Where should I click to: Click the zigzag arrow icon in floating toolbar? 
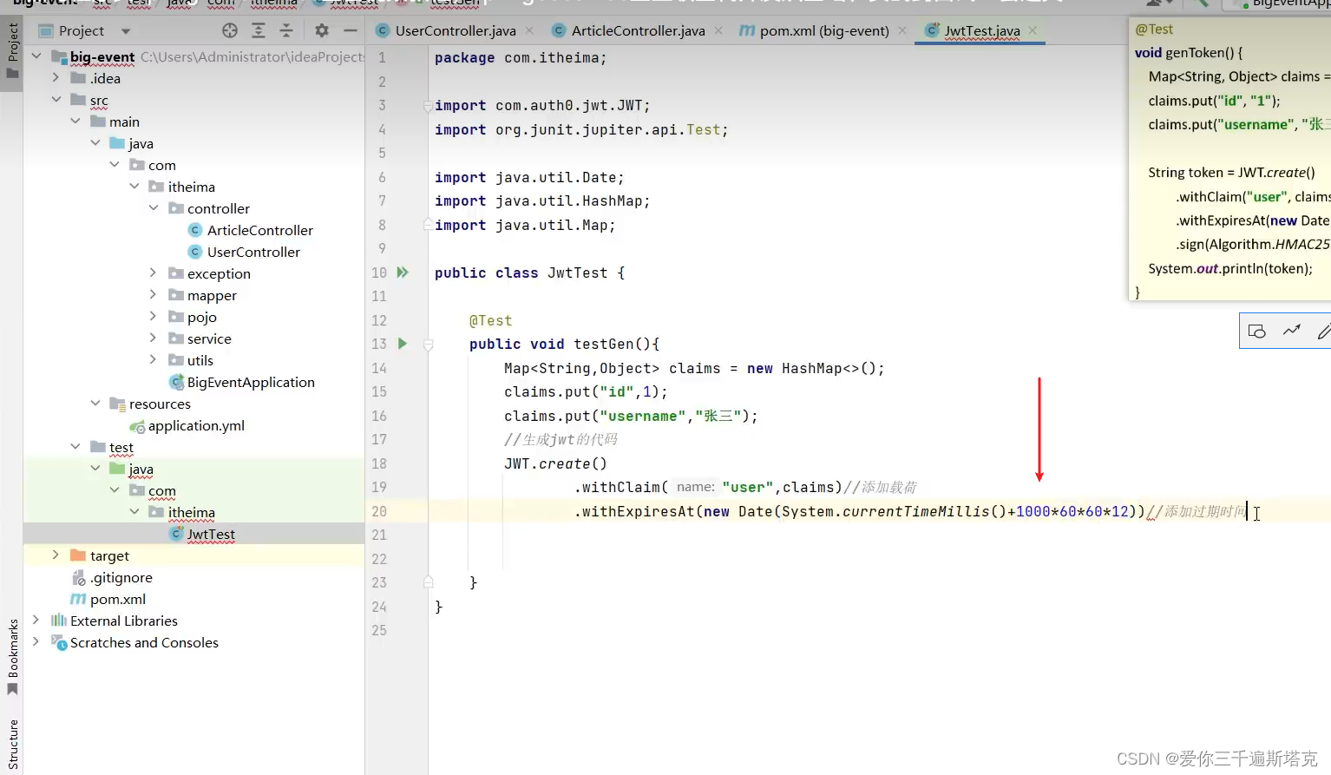(x=1292, y=331)
